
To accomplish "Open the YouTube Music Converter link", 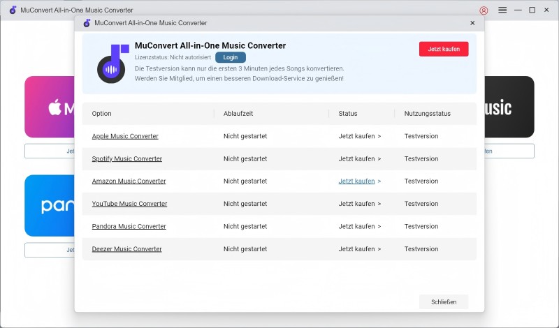I will tap(129, 204).
